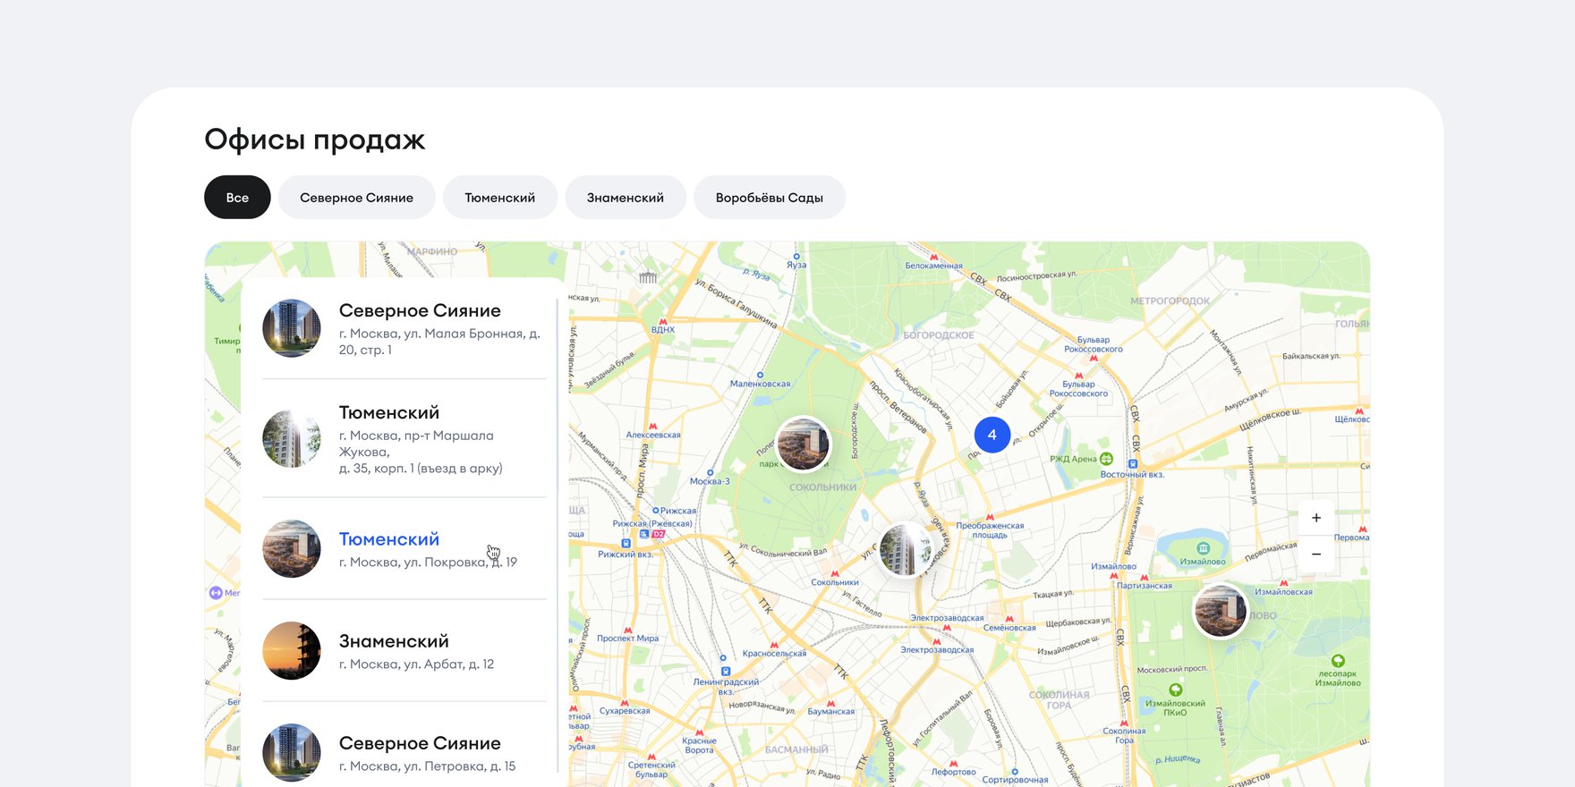Viewport: 1575px width, 787px height.
Task: Open the blue cluster marker numbered 4
Action: pyautogui.click(x=992, y=435)
